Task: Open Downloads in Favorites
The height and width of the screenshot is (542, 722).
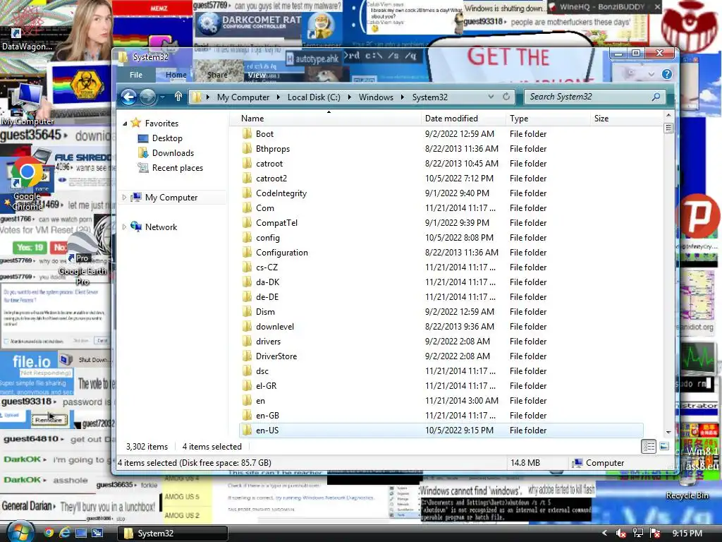Action: (173, 153)
